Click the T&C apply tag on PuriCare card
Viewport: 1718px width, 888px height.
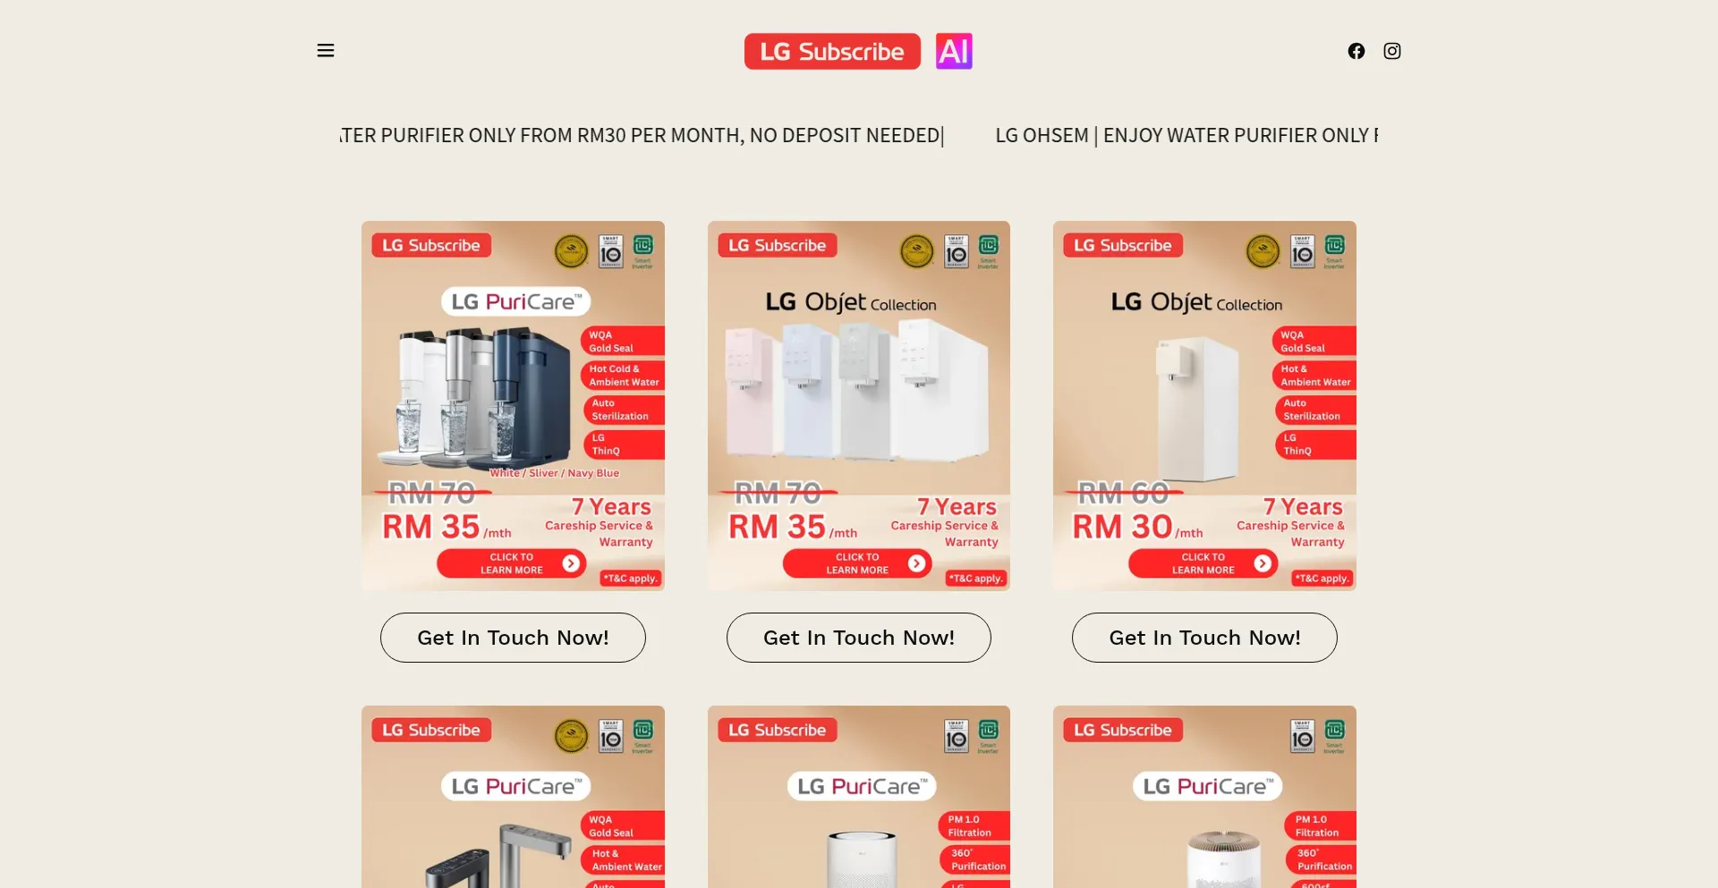631,579
